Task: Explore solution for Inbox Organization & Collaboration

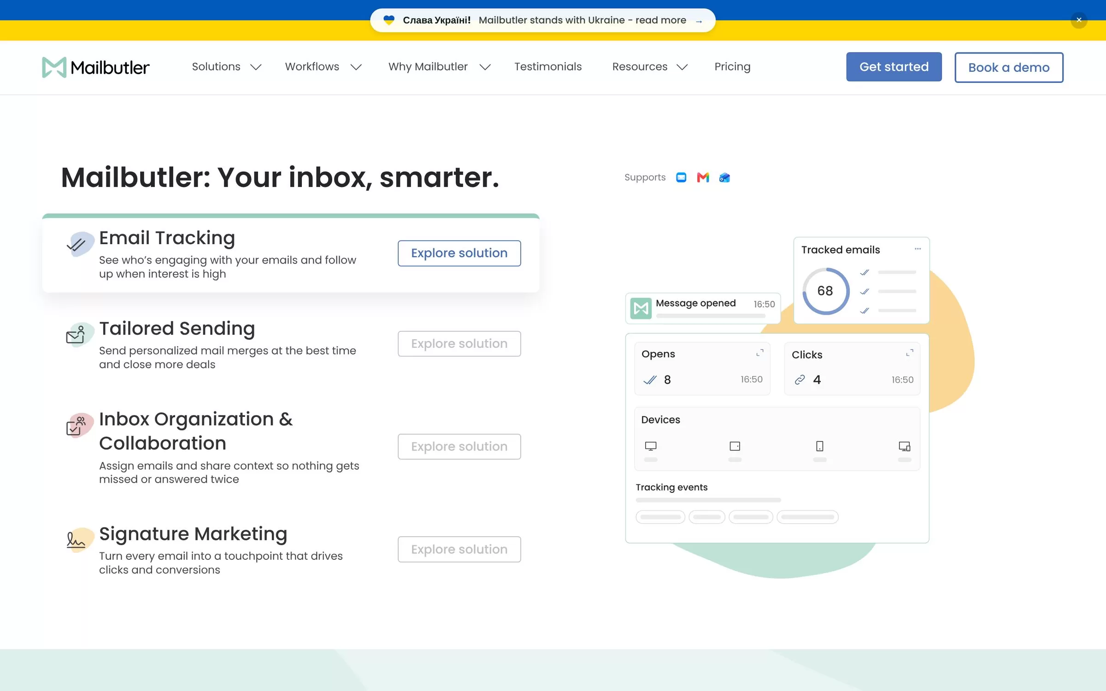Action: coord(459,446)
